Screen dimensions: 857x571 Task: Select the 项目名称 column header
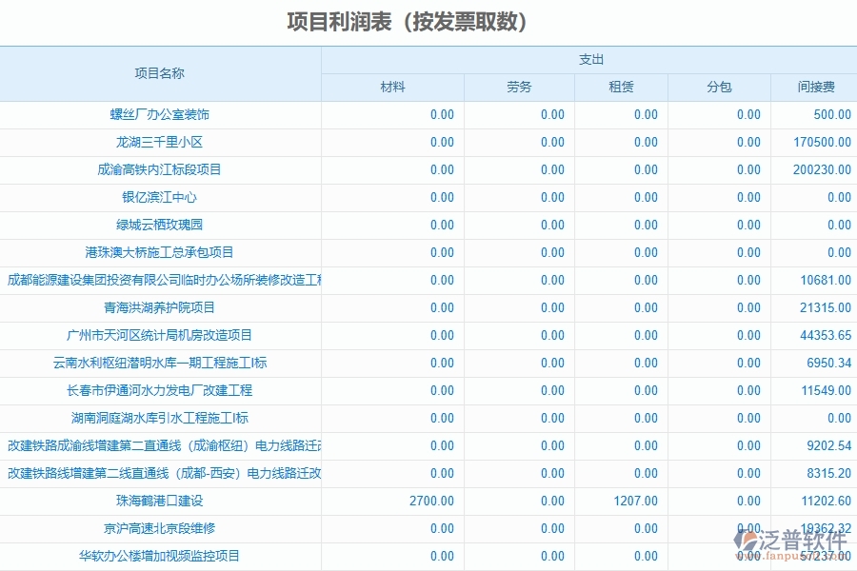[x=161, y=71]
